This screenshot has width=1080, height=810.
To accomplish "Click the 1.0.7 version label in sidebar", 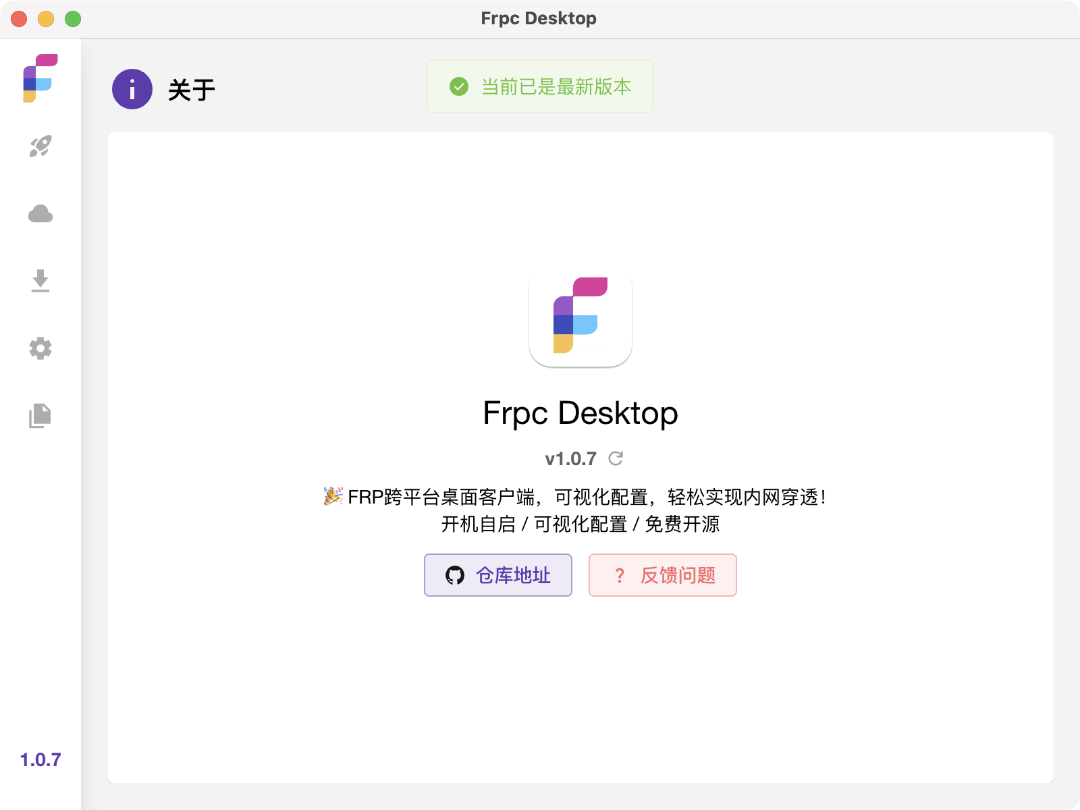I will click(40, 760).
